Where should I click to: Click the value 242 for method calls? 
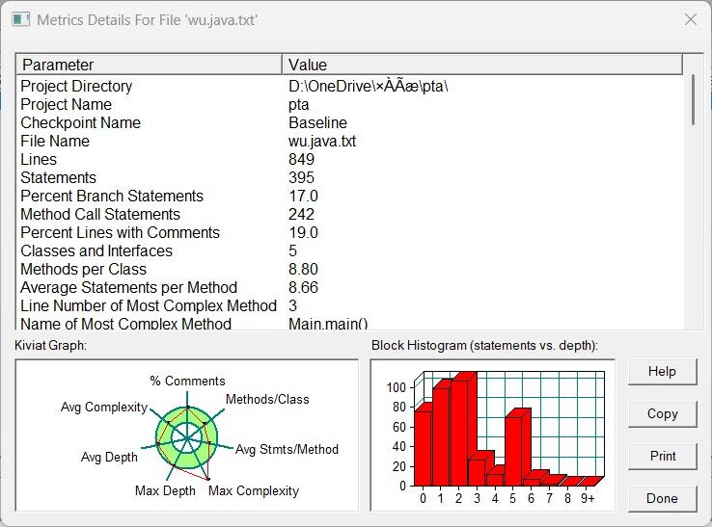click(302, 214)
